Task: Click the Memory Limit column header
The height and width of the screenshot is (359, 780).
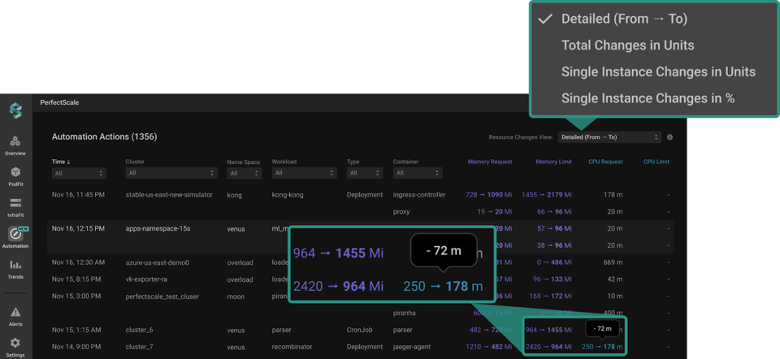Action: tap(553, 162)
